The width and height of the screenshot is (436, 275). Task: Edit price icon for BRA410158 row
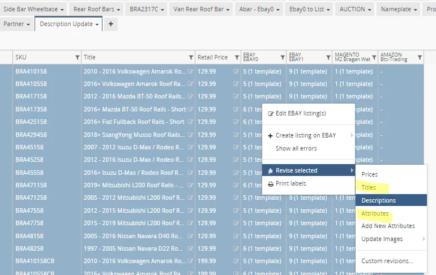[x=236, y=71]
